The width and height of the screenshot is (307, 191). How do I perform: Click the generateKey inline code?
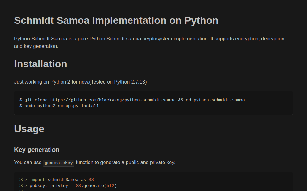pos(58,163)
